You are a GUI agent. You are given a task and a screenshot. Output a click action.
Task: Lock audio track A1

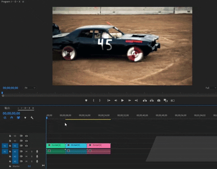pyautogui.click(x=10, y=151)
